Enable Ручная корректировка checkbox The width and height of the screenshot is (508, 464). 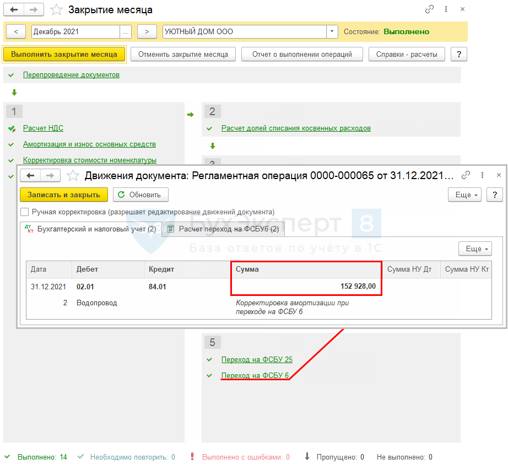[x=24, y=212]
